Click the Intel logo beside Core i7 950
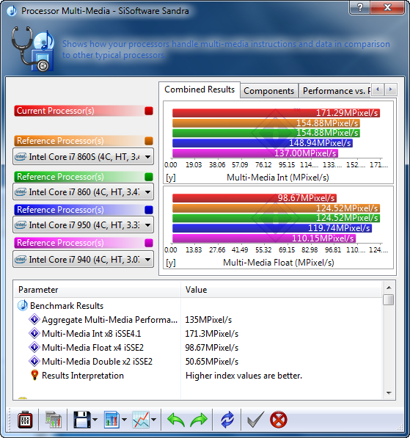The width and height of the screenshot is (410, 438). (x=21, y=225)
